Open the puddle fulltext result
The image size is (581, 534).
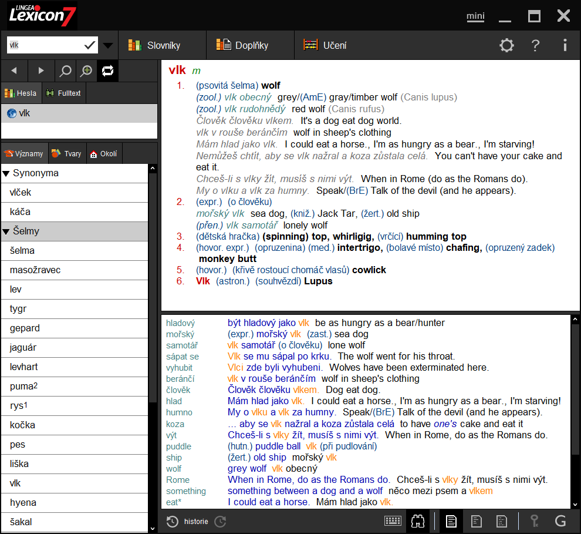(178, 446)
